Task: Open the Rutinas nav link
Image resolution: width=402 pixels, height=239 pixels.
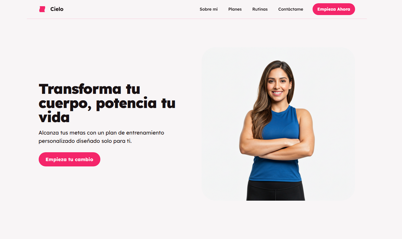Action: 260,9
